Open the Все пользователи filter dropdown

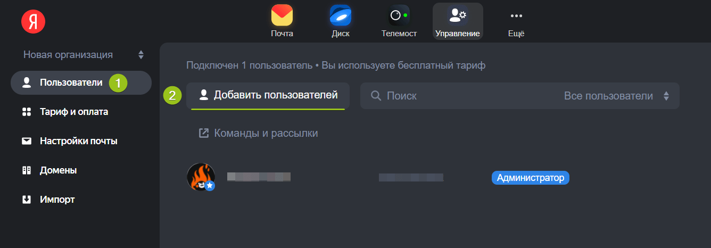point(616,96)
